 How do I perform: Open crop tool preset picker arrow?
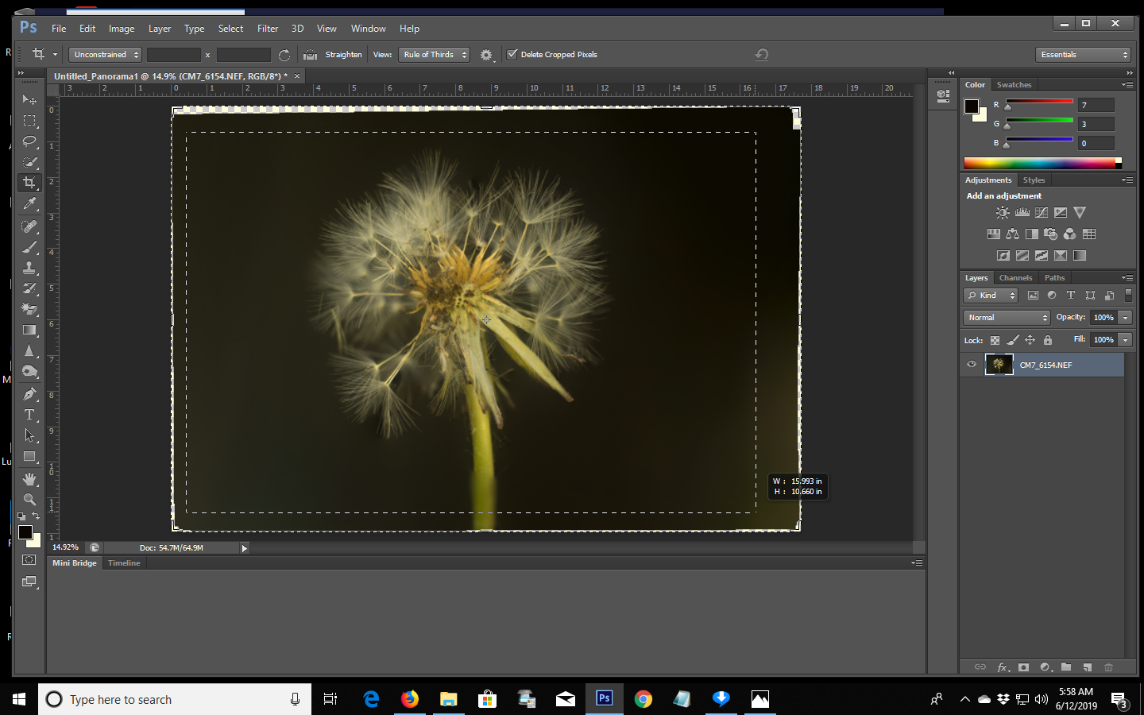click(55, 55)
